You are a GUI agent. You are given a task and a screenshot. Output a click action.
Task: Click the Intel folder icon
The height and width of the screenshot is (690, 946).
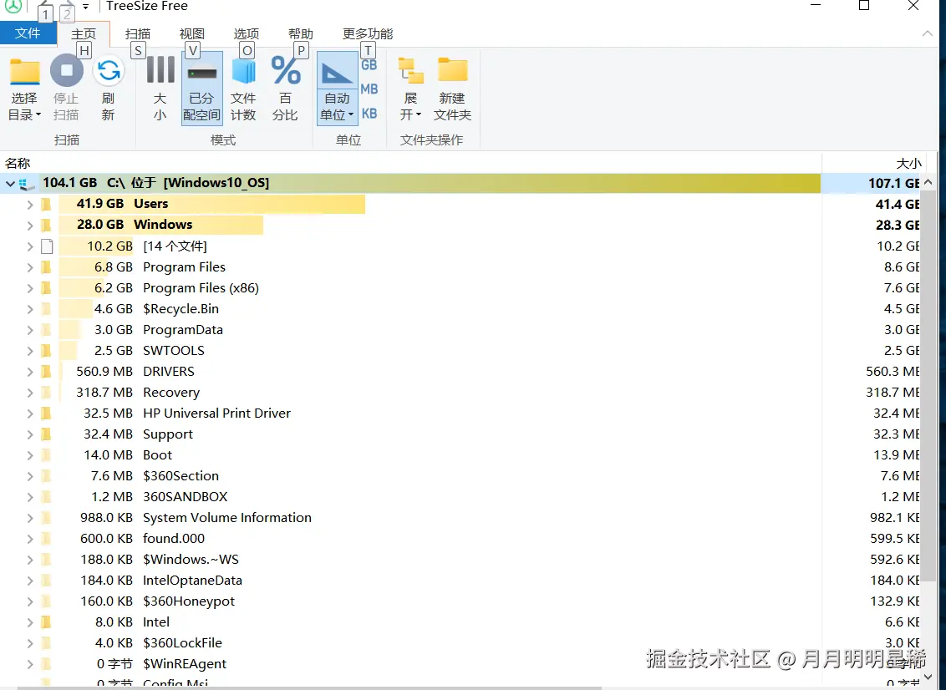(x=47, y=622)
